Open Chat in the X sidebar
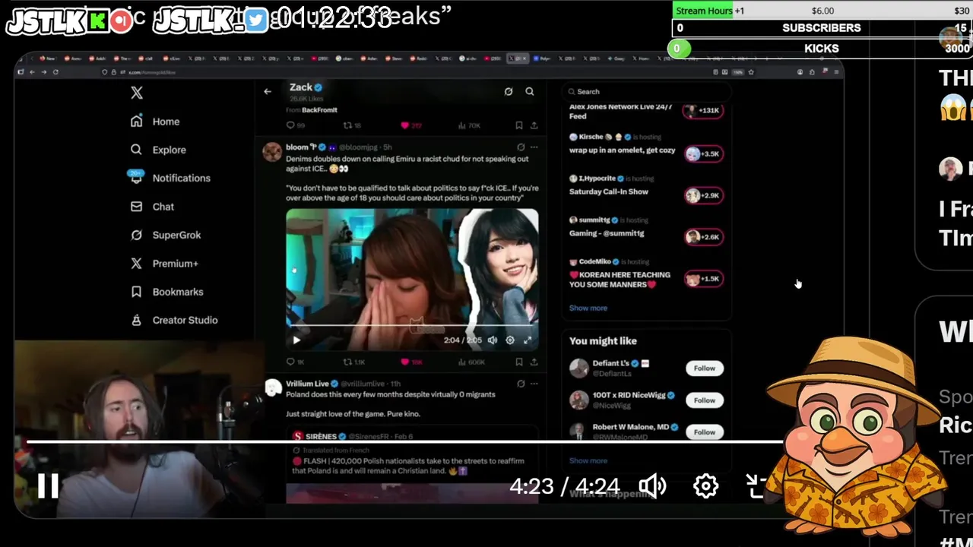Screen dimensions: 973x547 pos(152,207)
